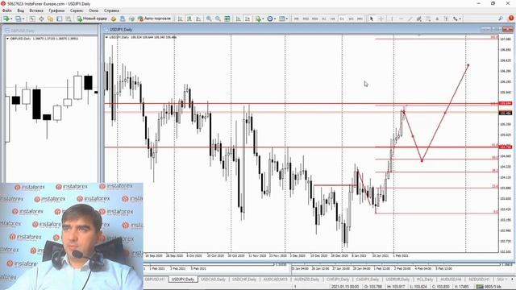Click the profiles icon

(x=18, y=19)
